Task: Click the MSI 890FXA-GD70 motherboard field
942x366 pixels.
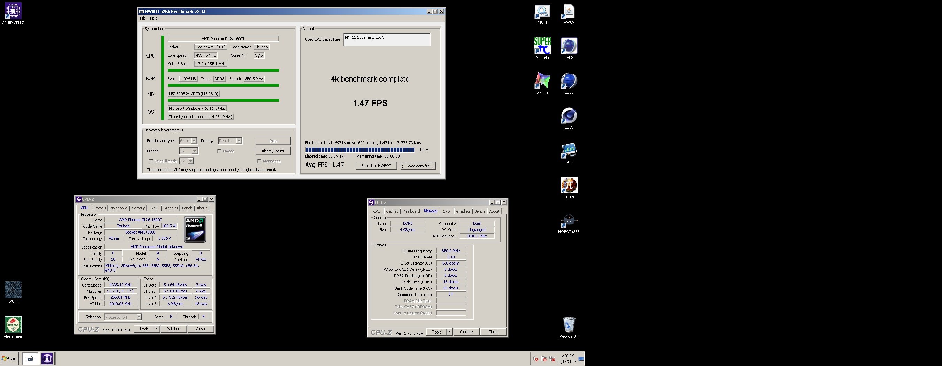Action: [x=193, y=94]
